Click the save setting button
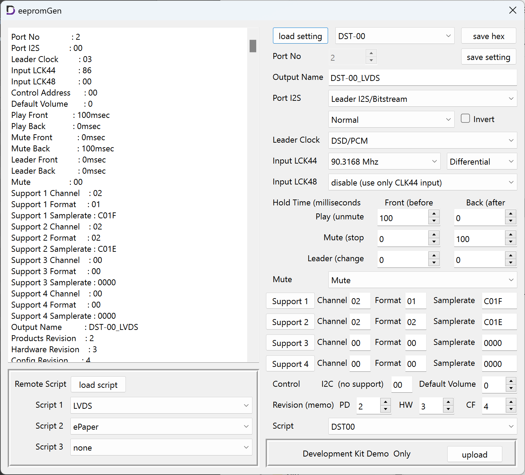 488,57
